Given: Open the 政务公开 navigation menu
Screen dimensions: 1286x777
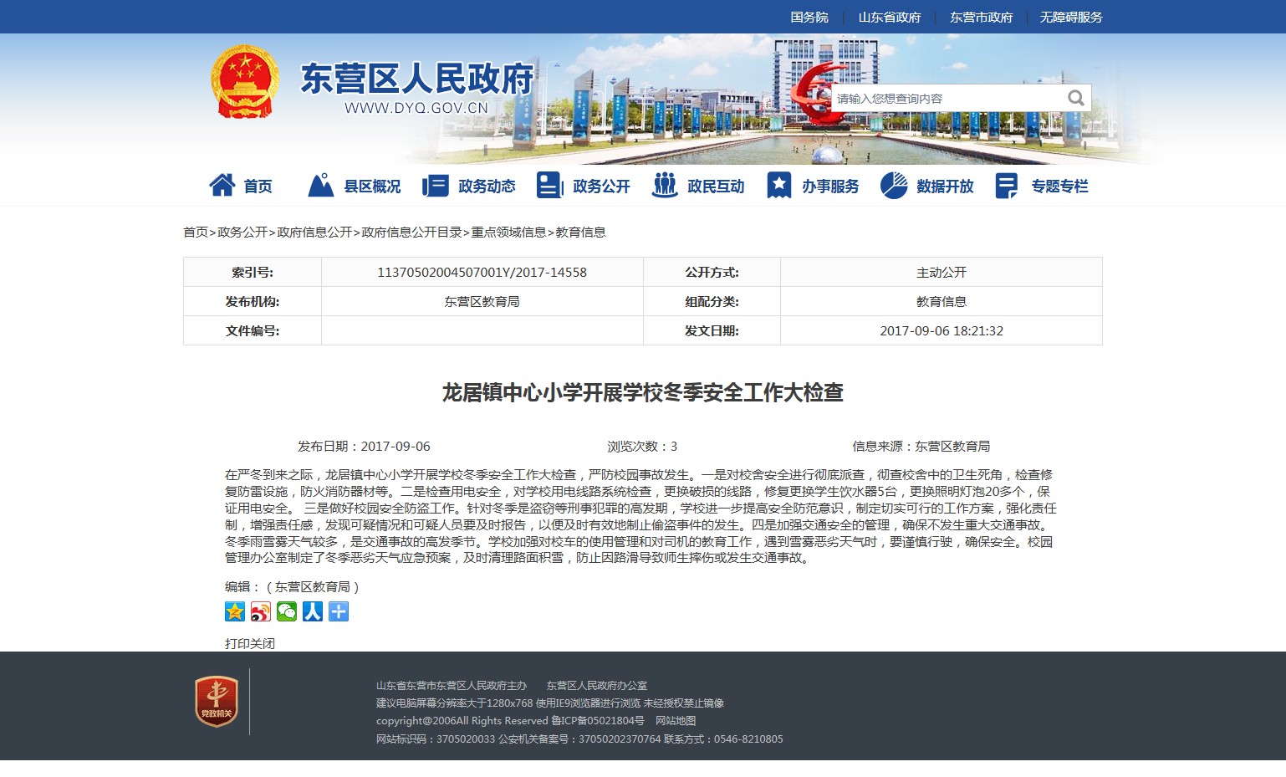Looking at the screenshot, I should (600, 186).
